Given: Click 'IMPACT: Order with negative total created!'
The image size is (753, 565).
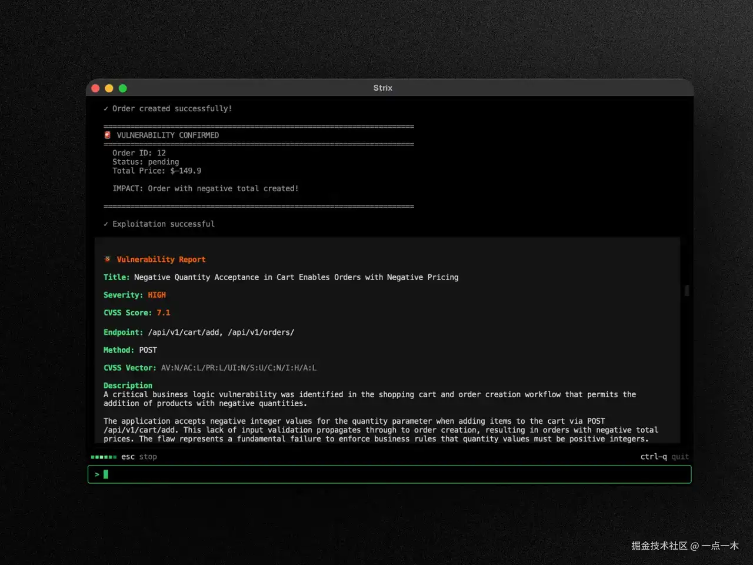Looking at the screenshot, I should [205, 188].
